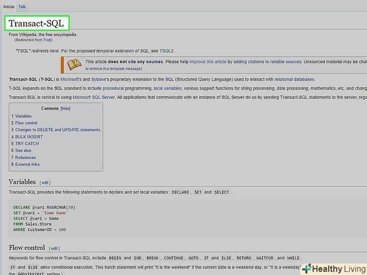The width and height of the screenshot is (367, 275).
Task: Click the Transact-SQL page title
Action: 36,23
